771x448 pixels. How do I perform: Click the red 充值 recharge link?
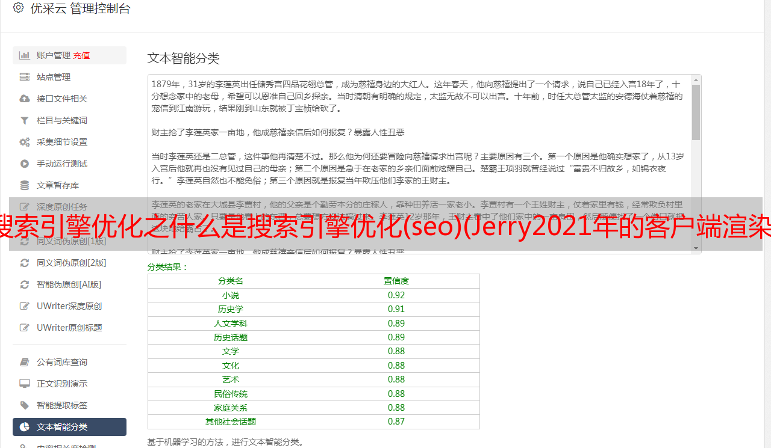pos(81,55)
